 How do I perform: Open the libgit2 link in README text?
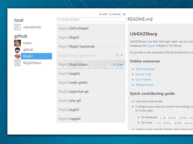coord(151,46)
